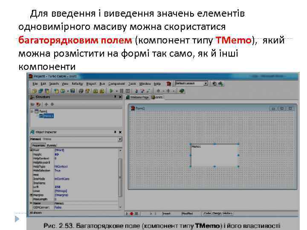Open the Memo1 component selector dropdown
The height and width of the screenshot is (230, 307).
(120, 139)
